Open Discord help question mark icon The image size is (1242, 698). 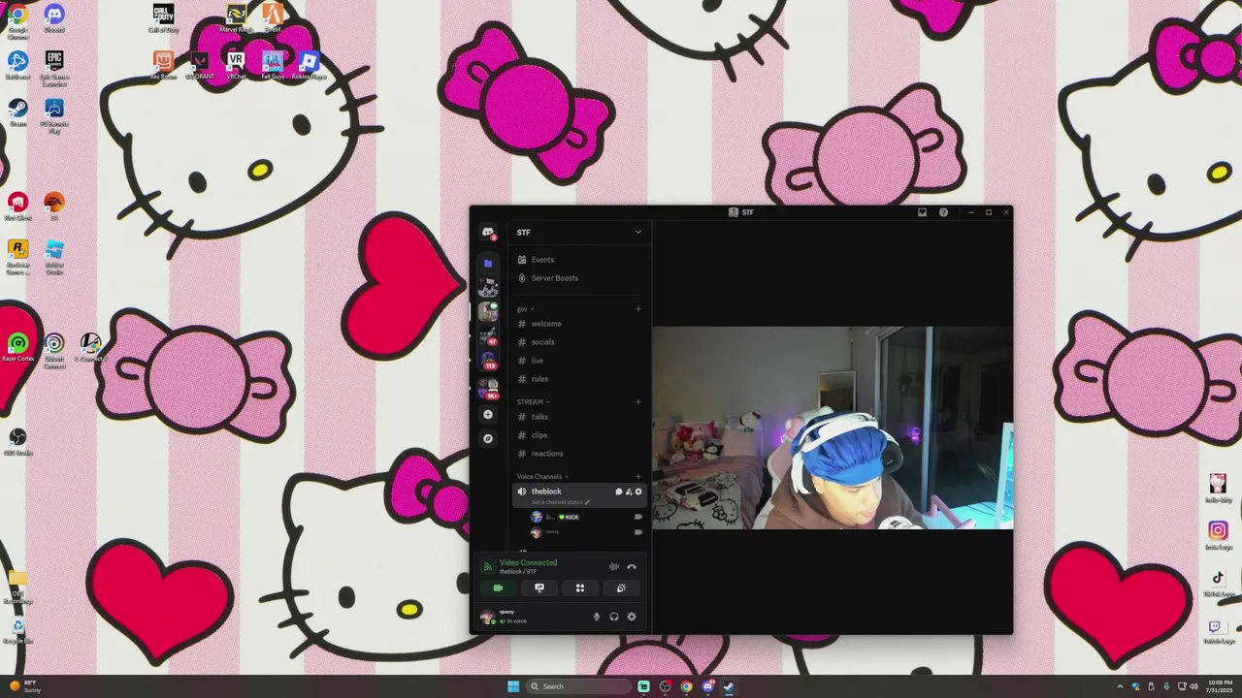[943, 212]
